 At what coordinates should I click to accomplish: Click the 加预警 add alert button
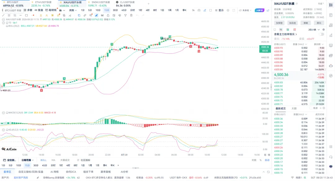(279, 23)
